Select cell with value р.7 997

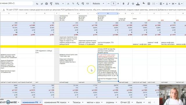(9, 25)
